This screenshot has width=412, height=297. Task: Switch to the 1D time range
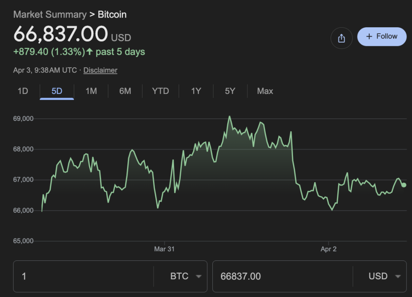tap(23, 91)
